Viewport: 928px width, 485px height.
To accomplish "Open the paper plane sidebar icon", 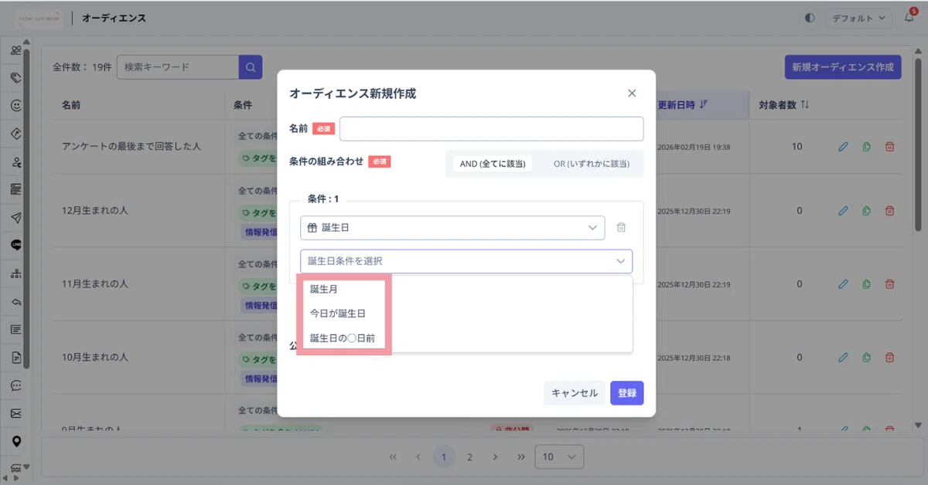I will coord(15,217).
